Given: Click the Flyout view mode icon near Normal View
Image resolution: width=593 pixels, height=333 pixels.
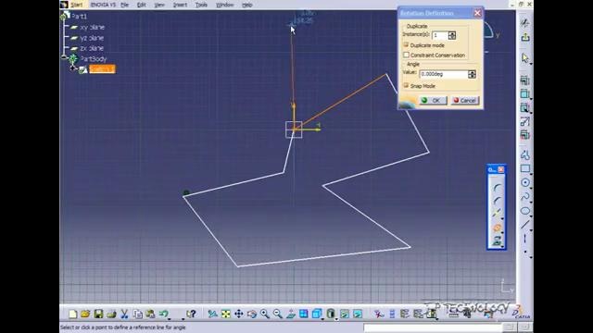Looking at the screenshot, I should click(317, 314).
